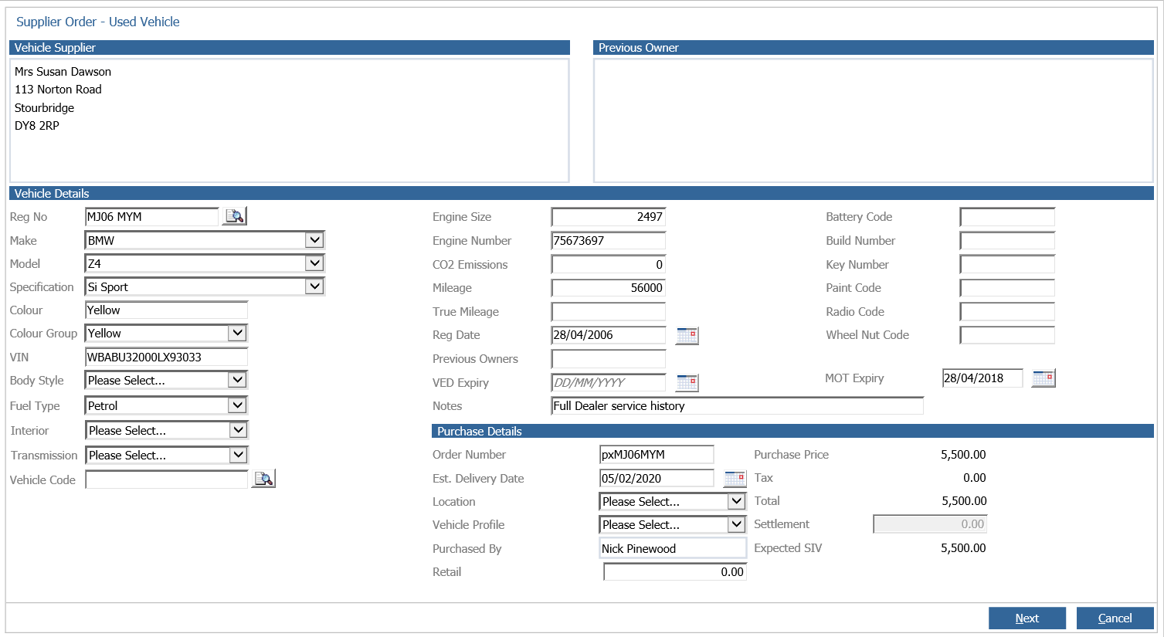Expand the Vehicle Profile dropdown
Screen dimensions: 1164x637
[x=735, y=524]
